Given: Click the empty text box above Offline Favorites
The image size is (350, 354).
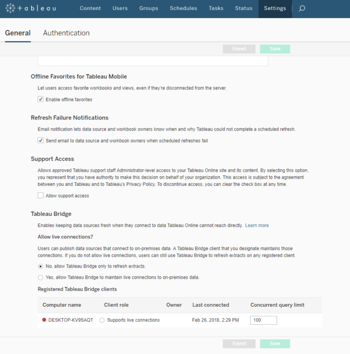Looking at the screenshot, I should click(153, 61).
